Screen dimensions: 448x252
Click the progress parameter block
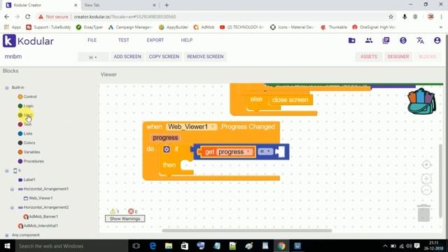tap(165, 138)
